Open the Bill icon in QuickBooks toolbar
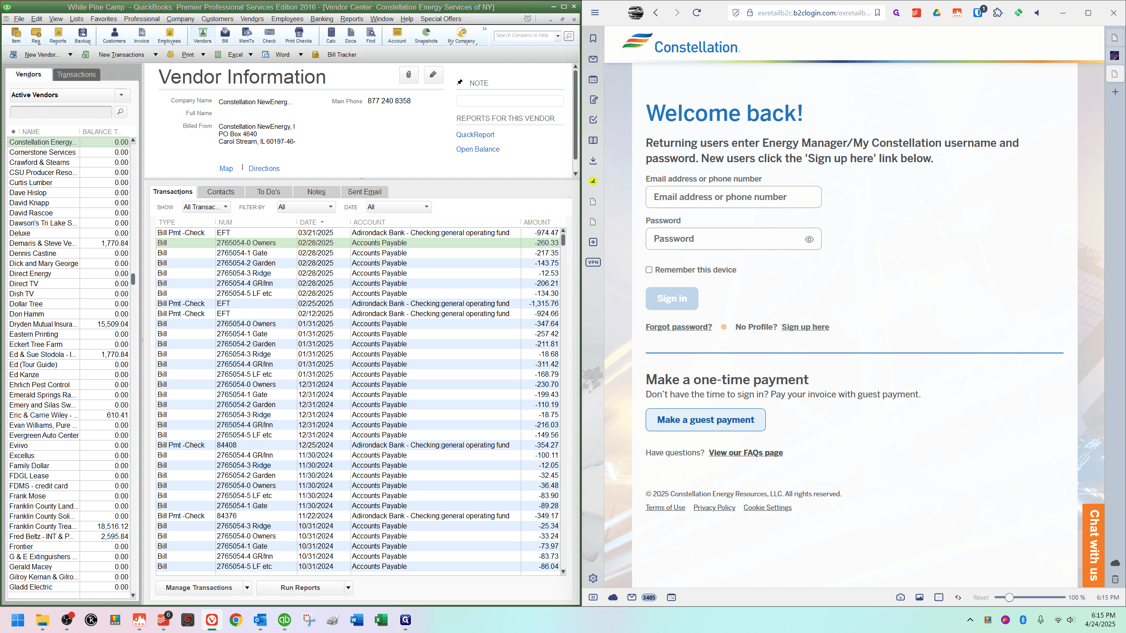 [x=225, y=35]
